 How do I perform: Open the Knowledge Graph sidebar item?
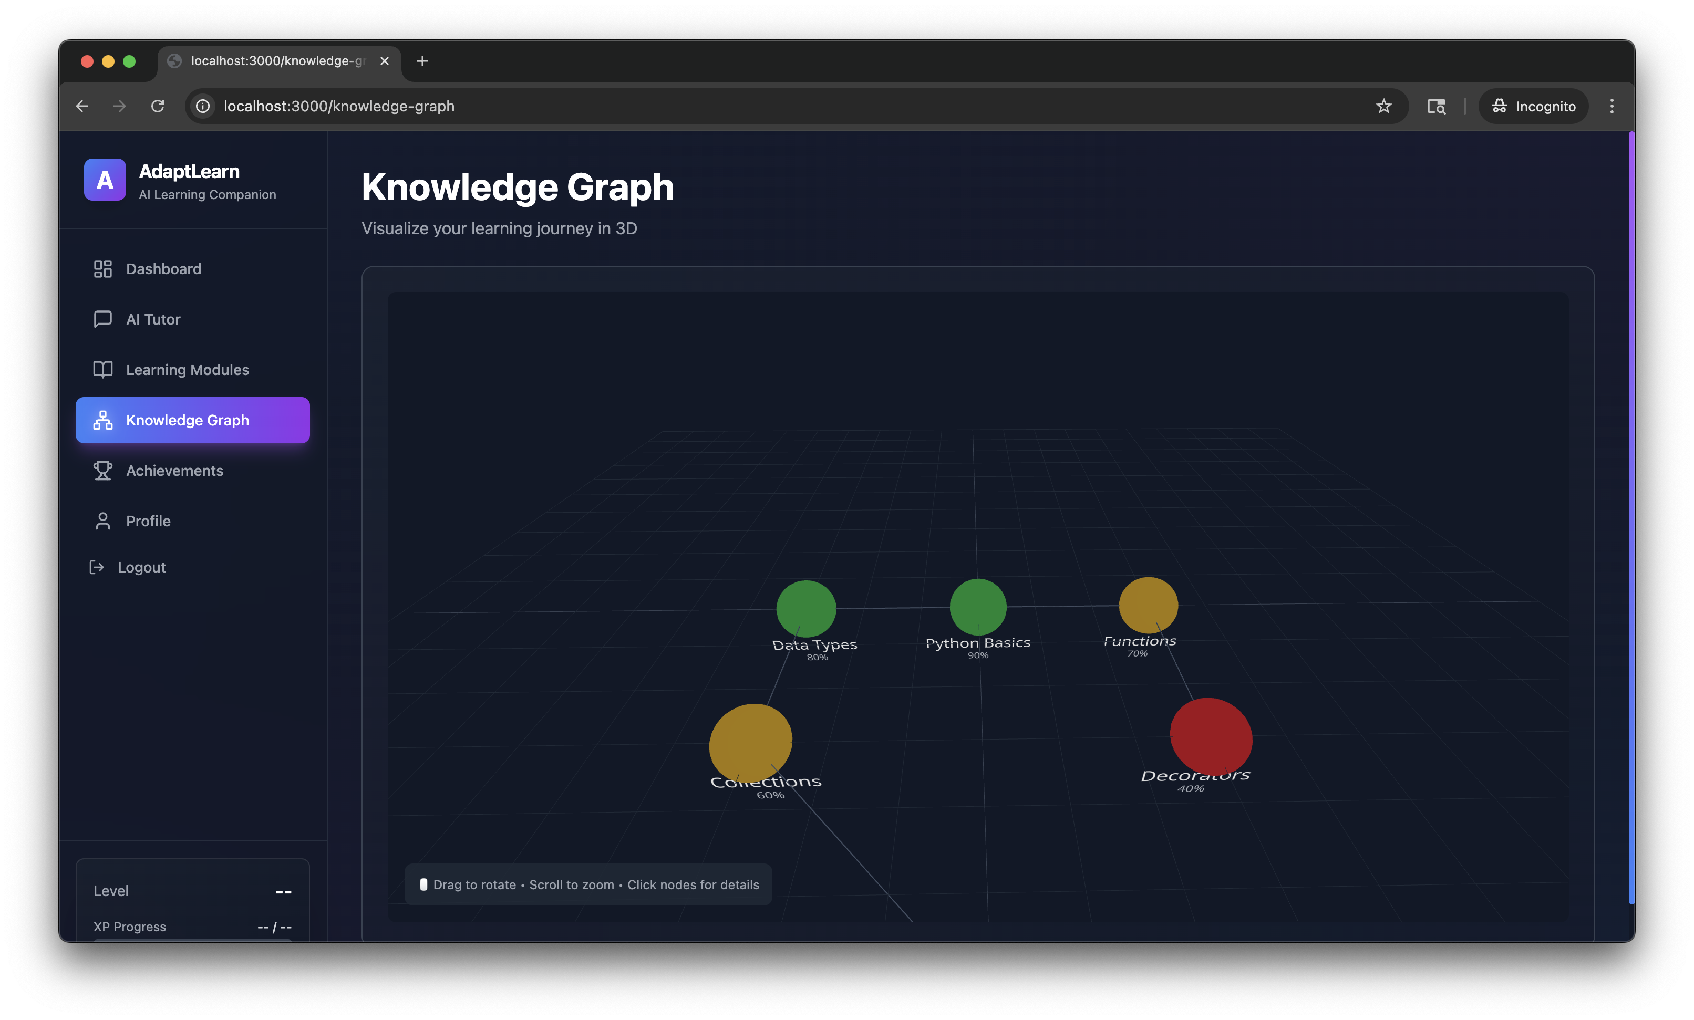(192, 420)
